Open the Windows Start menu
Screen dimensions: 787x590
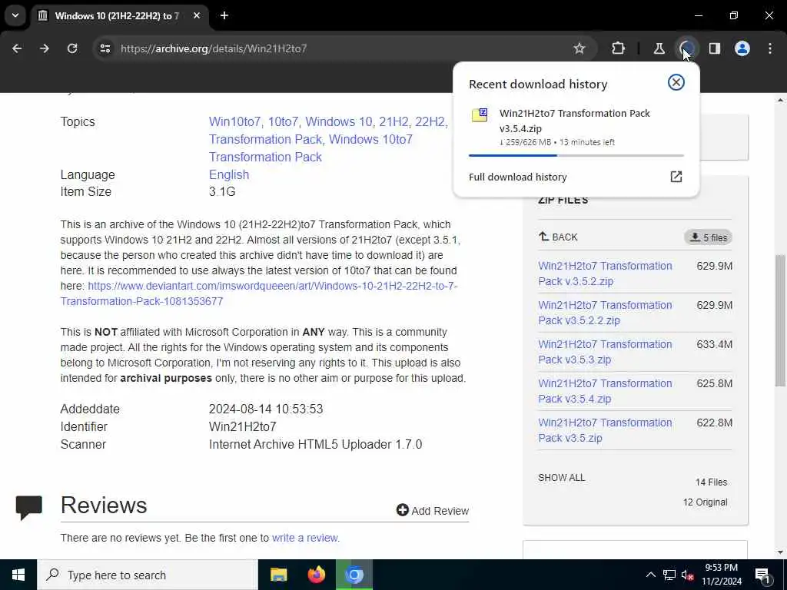18,575
